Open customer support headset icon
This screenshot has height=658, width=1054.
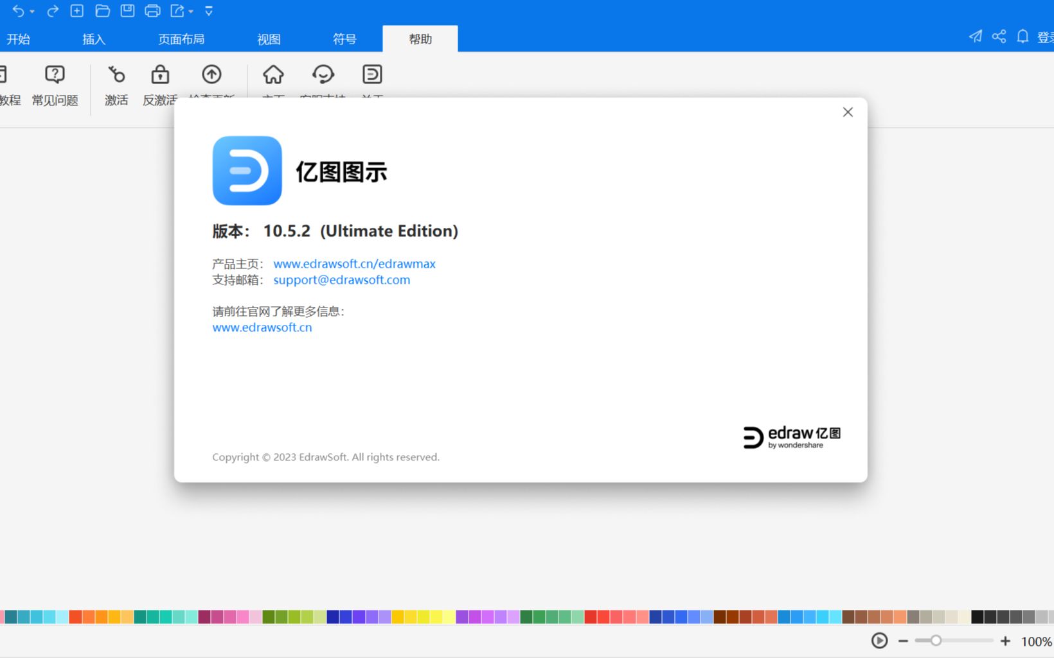[323, 74]
